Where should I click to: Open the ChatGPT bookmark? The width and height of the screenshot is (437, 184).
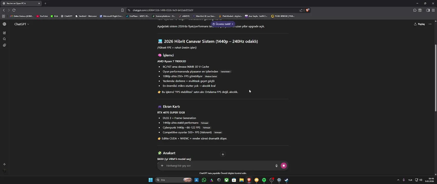coord(67,16)
